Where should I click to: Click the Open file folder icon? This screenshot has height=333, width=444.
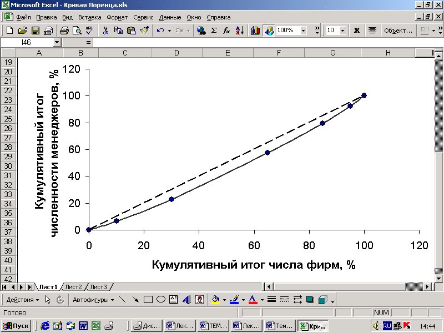click(x=22, y=31)
